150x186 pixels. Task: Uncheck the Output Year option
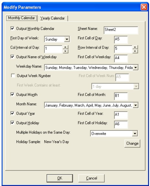[x=12, y=113]
